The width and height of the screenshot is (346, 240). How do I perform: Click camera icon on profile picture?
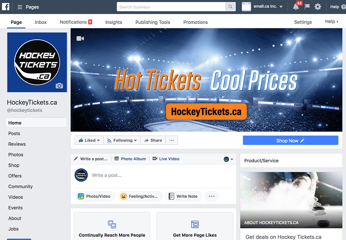59,85
